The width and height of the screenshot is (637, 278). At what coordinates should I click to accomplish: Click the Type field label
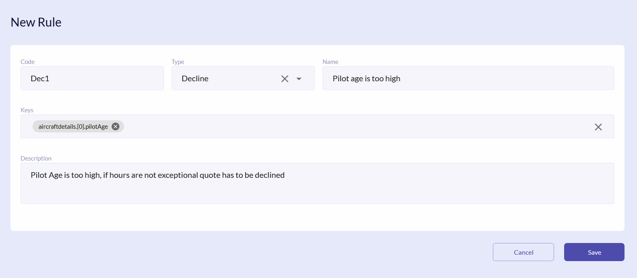178,62
